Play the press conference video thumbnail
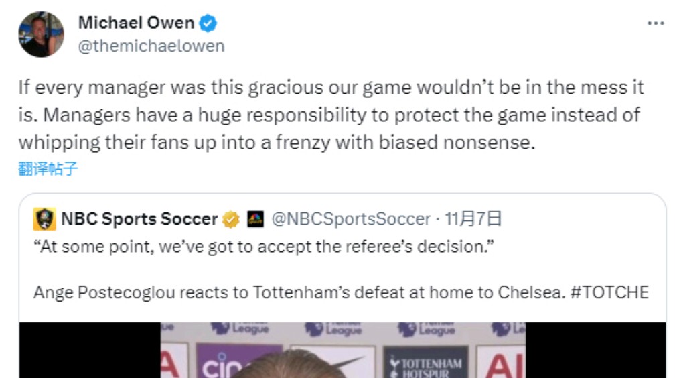This screenshot has width=675, height=378. pyautogui.click(x=342, y=351)
